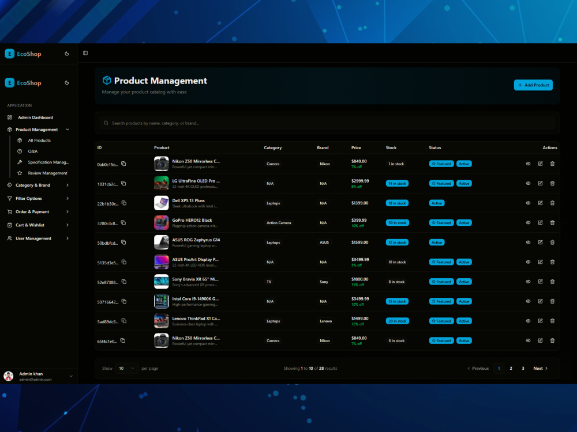Copy ID 5135d3e5 with copy icon
The image size is (577, 432).
[124, 262]
